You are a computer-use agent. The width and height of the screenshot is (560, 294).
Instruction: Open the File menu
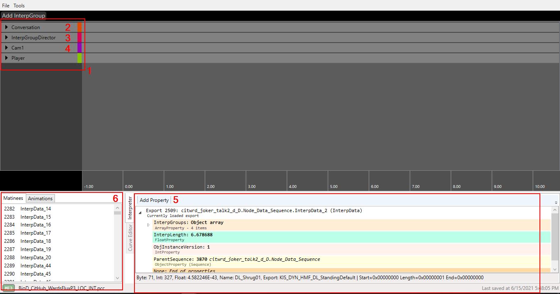pyautogui.click(x=6, y=6)
